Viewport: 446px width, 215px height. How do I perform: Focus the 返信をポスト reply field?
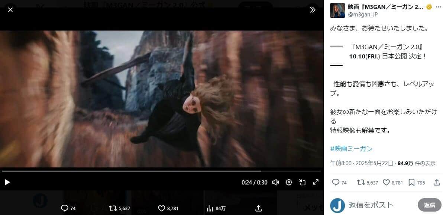point(379,205)
